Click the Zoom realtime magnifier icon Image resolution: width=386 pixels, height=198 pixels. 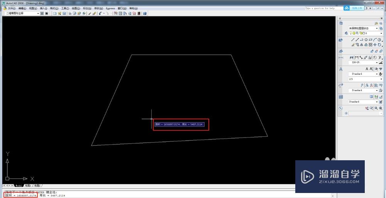point(371,108)
